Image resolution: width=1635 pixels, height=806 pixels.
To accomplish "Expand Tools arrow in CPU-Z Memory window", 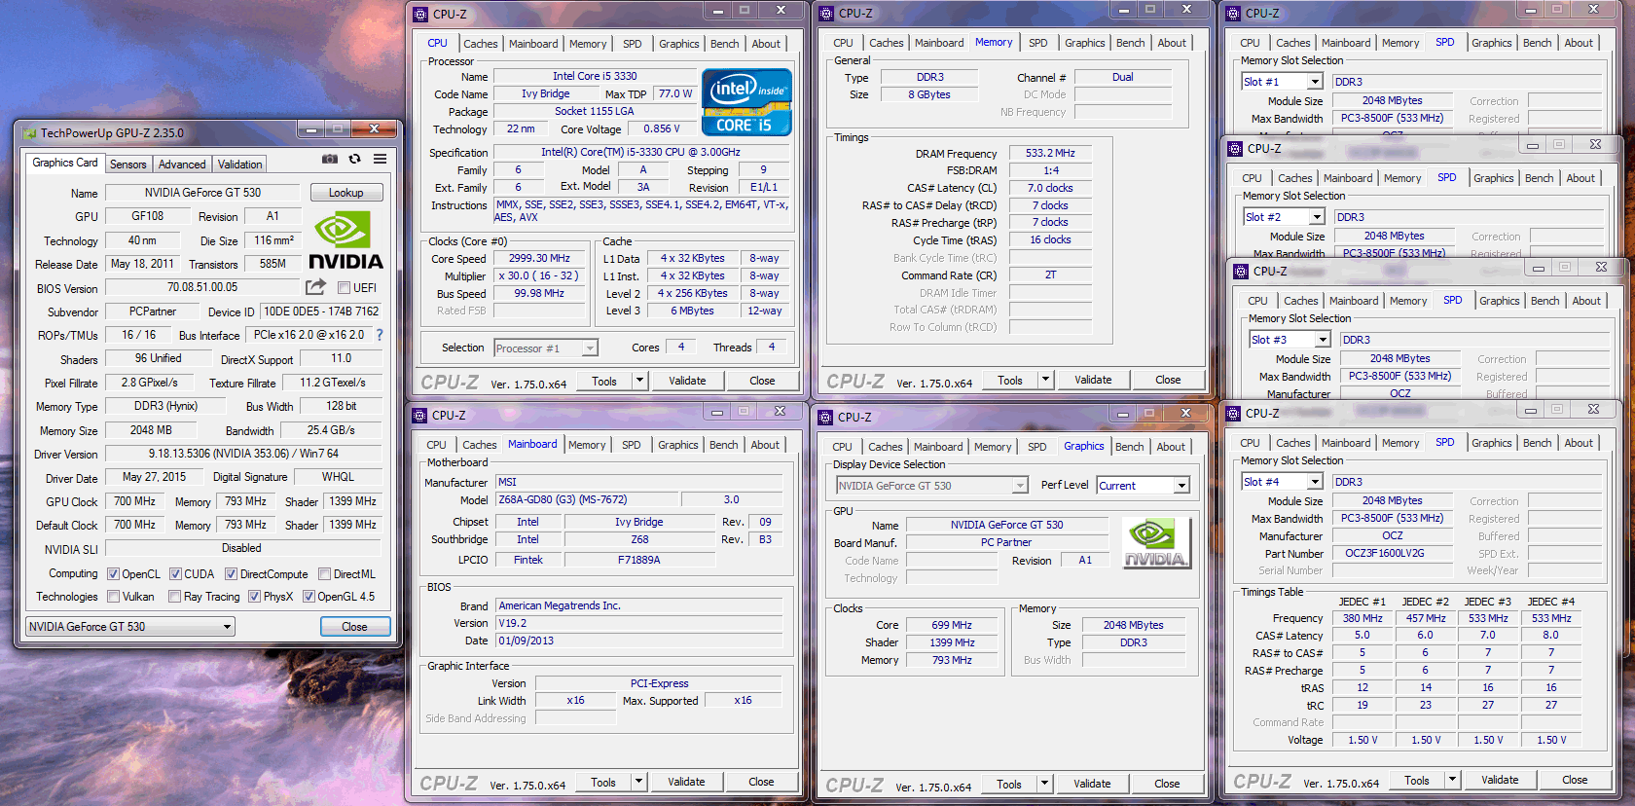I will (1045, 380).
